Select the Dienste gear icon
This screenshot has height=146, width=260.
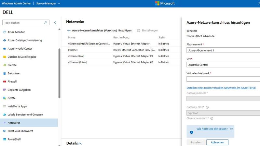point(5,65)
